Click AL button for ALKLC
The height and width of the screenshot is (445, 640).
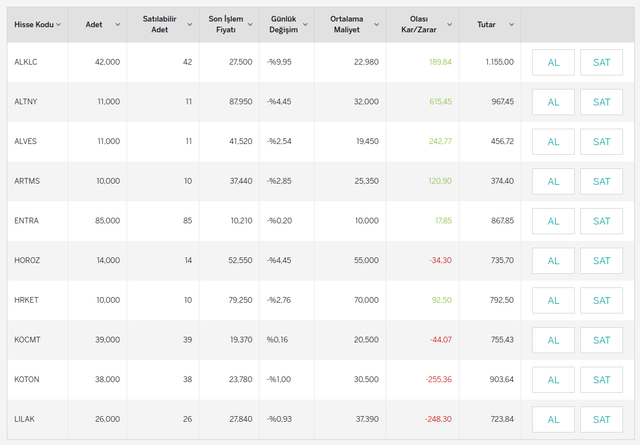pos(553,62)
